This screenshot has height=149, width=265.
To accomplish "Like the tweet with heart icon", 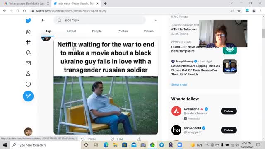I will point(112,139).
